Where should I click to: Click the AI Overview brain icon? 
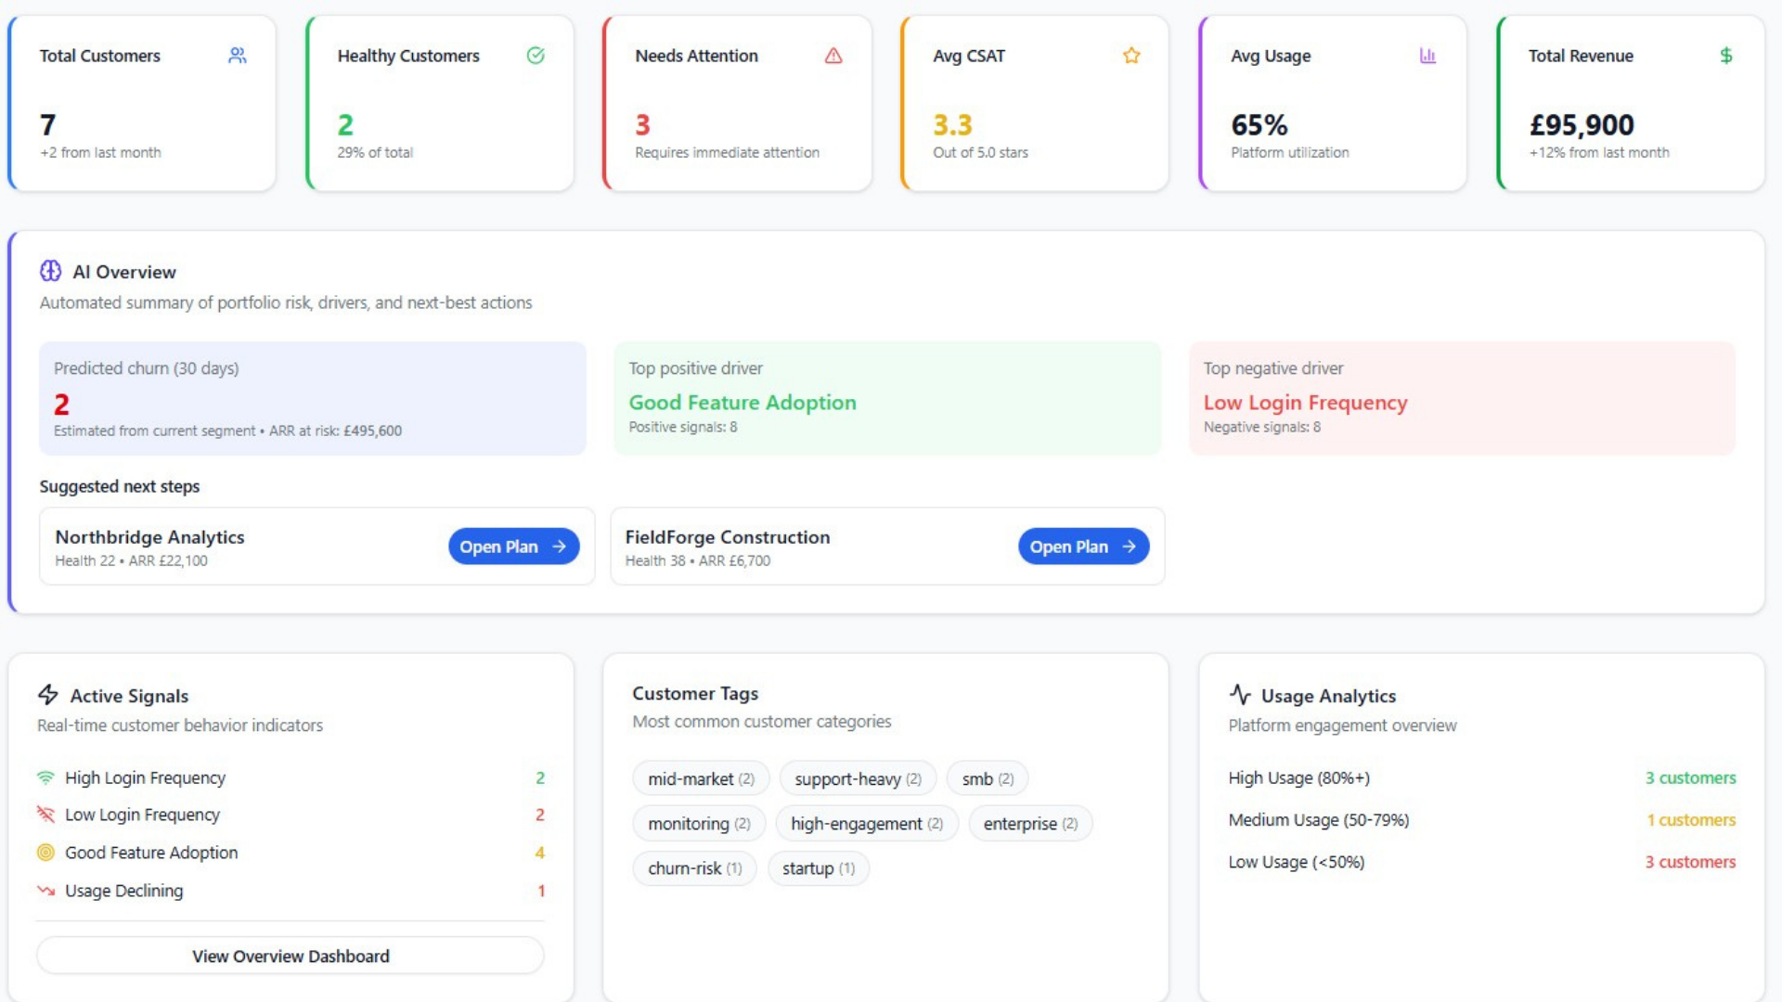pos(50,271)
